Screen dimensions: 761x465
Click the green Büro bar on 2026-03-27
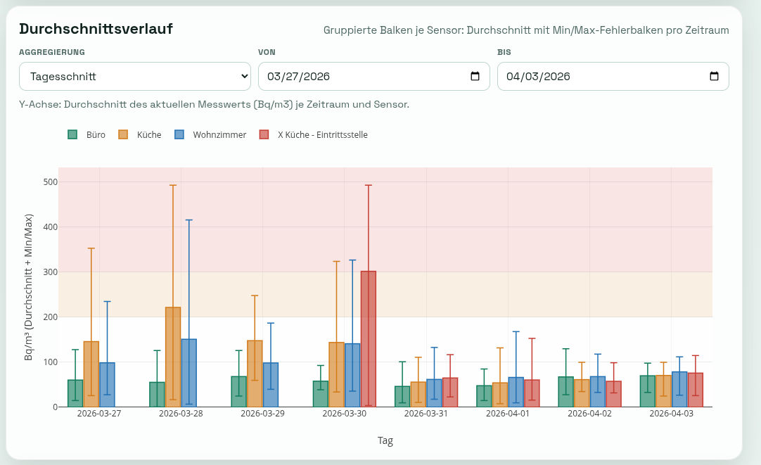pyautogui.click(x=75, y=393)
